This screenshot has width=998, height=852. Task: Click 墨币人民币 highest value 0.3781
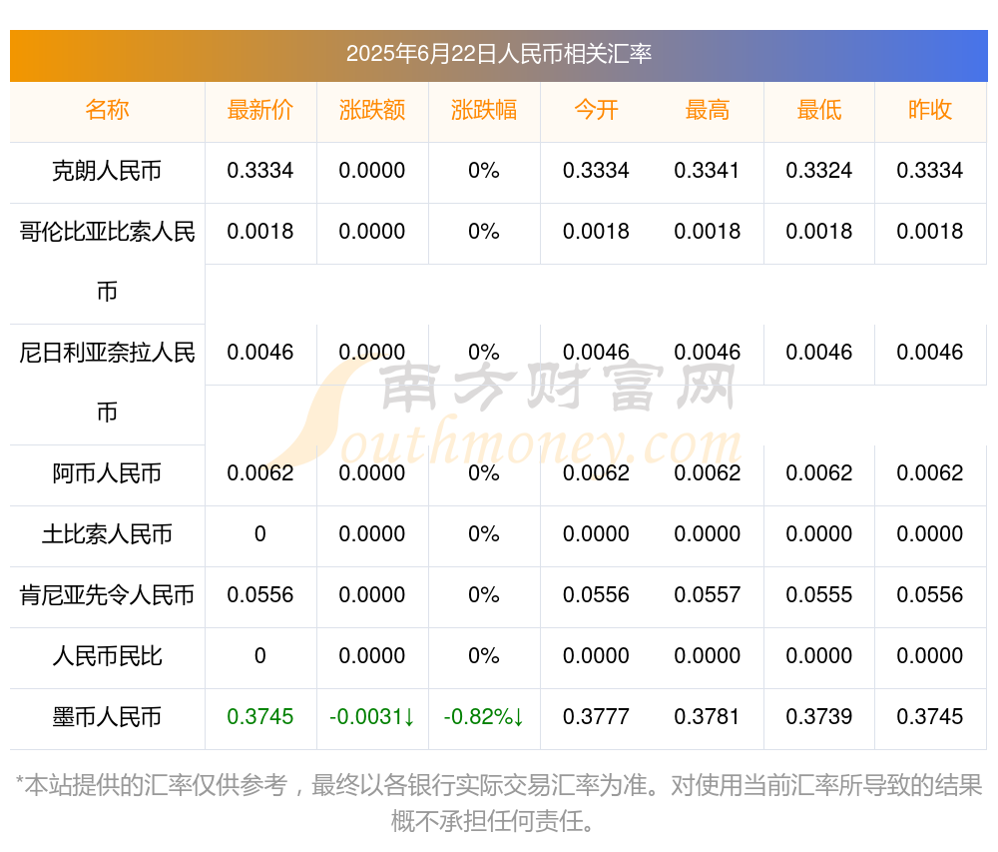708,717
